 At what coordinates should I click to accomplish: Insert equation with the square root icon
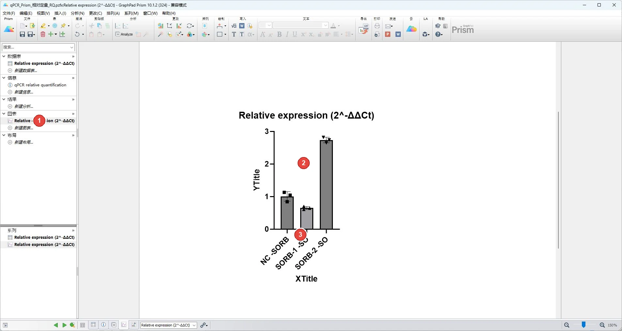click(234, 26)
